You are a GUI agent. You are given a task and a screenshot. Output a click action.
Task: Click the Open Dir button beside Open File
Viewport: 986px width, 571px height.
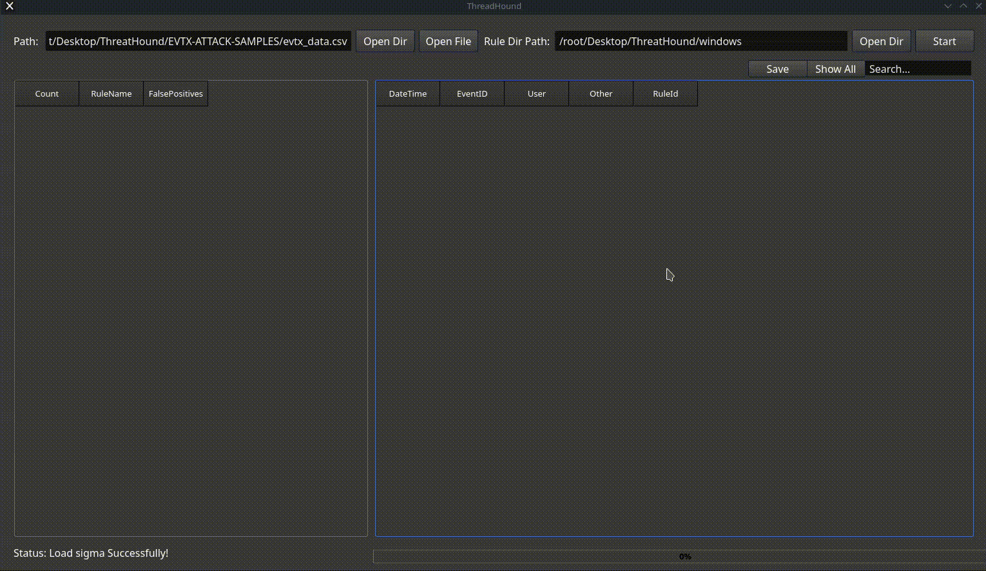click(x=385, y=41)
